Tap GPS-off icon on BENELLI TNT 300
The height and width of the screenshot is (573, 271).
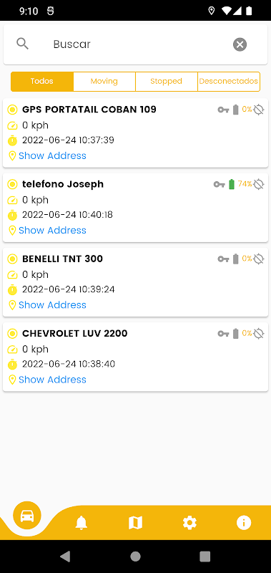(259, 259)
